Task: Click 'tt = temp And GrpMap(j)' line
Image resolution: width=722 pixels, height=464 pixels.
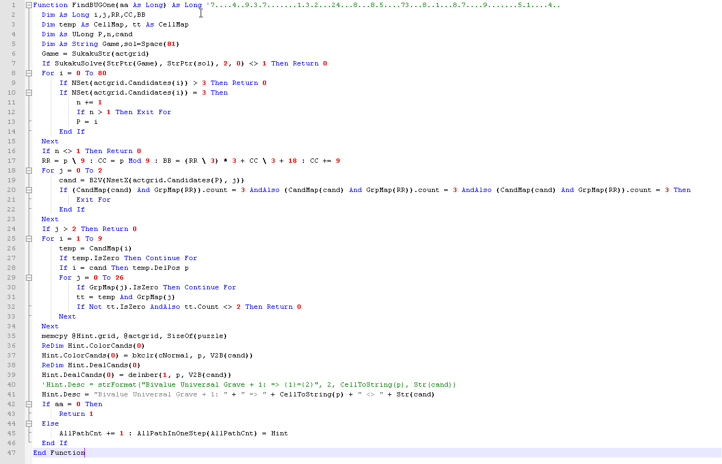Action: click(x=126, y=297)
